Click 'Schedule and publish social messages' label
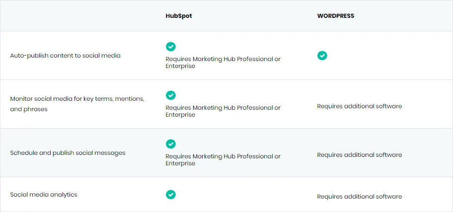 (68, 153)
